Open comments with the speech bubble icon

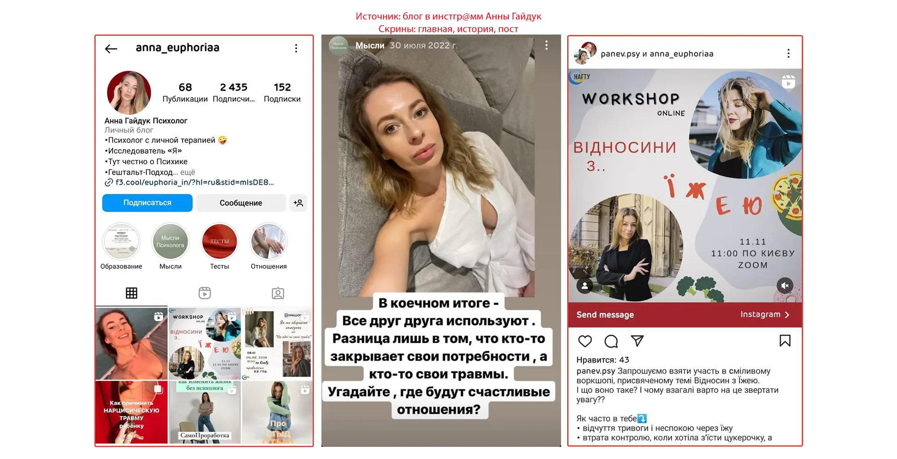click(x=611, y=341)
